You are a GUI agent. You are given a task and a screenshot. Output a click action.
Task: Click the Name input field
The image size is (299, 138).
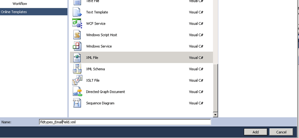coord(125,122)
